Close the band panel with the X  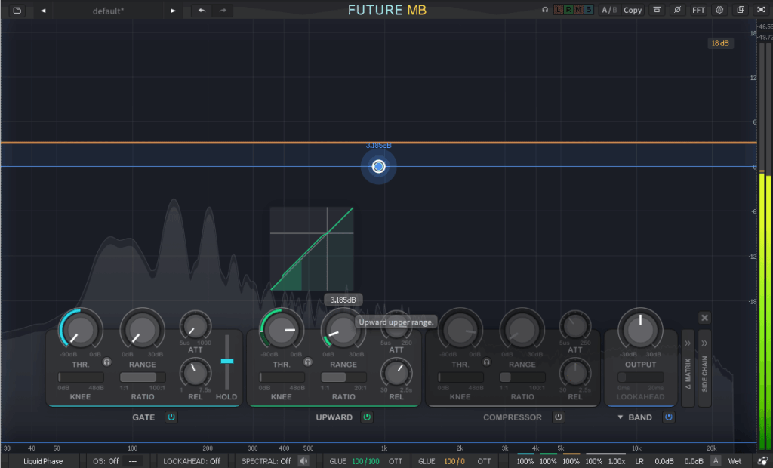704,318
